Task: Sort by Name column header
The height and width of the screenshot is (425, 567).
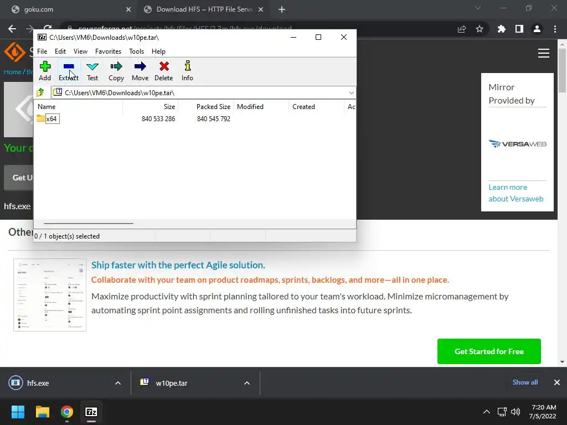Action: coord(79,107)
